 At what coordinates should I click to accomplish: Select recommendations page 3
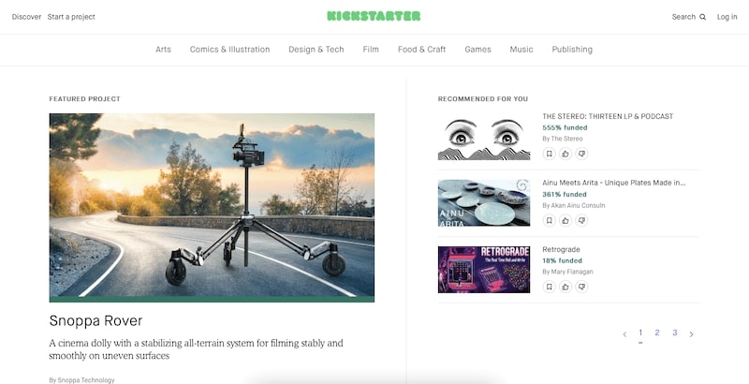[x=674, y=332]
